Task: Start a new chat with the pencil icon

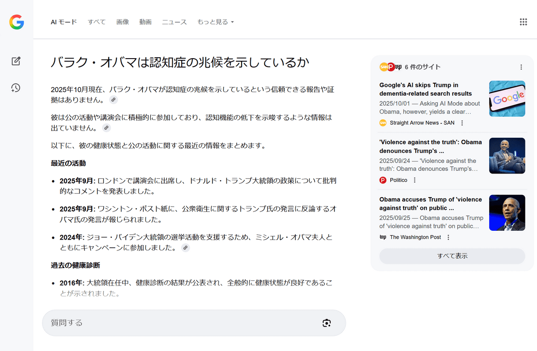Action: click(x=16, y=61)
